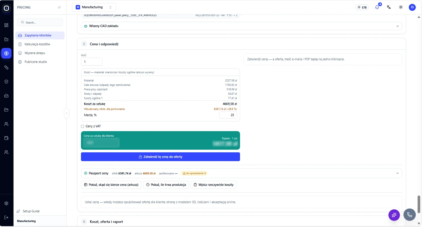Open the dashboard grid icon in left rail
422x227 pixels.
click(6, 25)
